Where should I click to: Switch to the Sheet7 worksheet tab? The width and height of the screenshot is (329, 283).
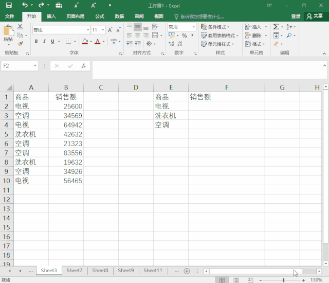point(75,271)
